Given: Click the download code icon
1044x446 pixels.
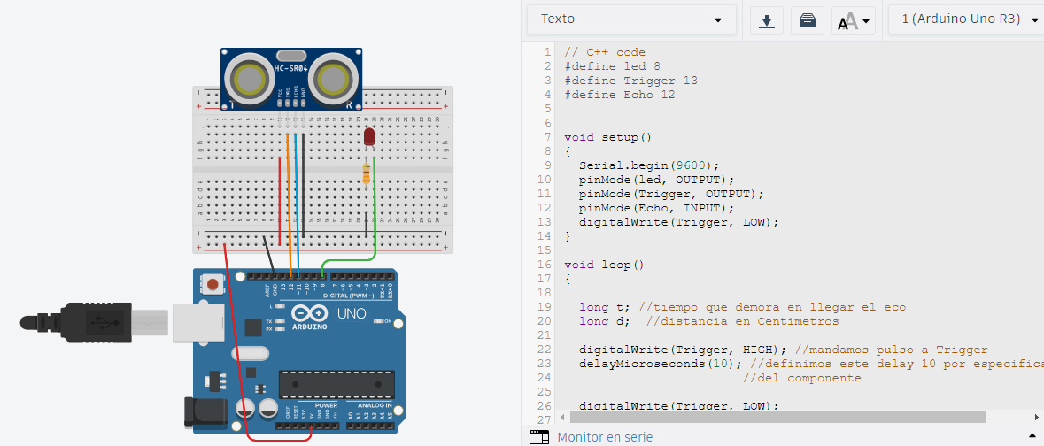Looking at the screenshot, I should tap(767, 20).
